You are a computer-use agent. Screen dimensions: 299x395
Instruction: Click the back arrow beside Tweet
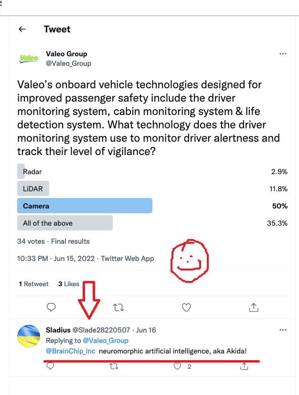click(22, 29)
